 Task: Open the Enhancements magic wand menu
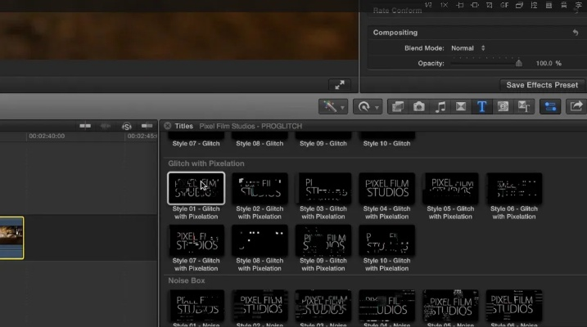tap(333, 107)
